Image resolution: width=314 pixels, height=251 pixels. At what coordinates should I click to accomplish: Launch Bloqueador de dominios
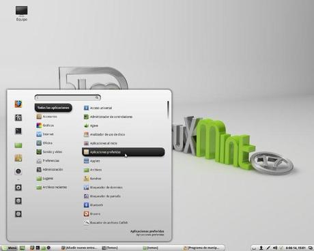[103, 188]
